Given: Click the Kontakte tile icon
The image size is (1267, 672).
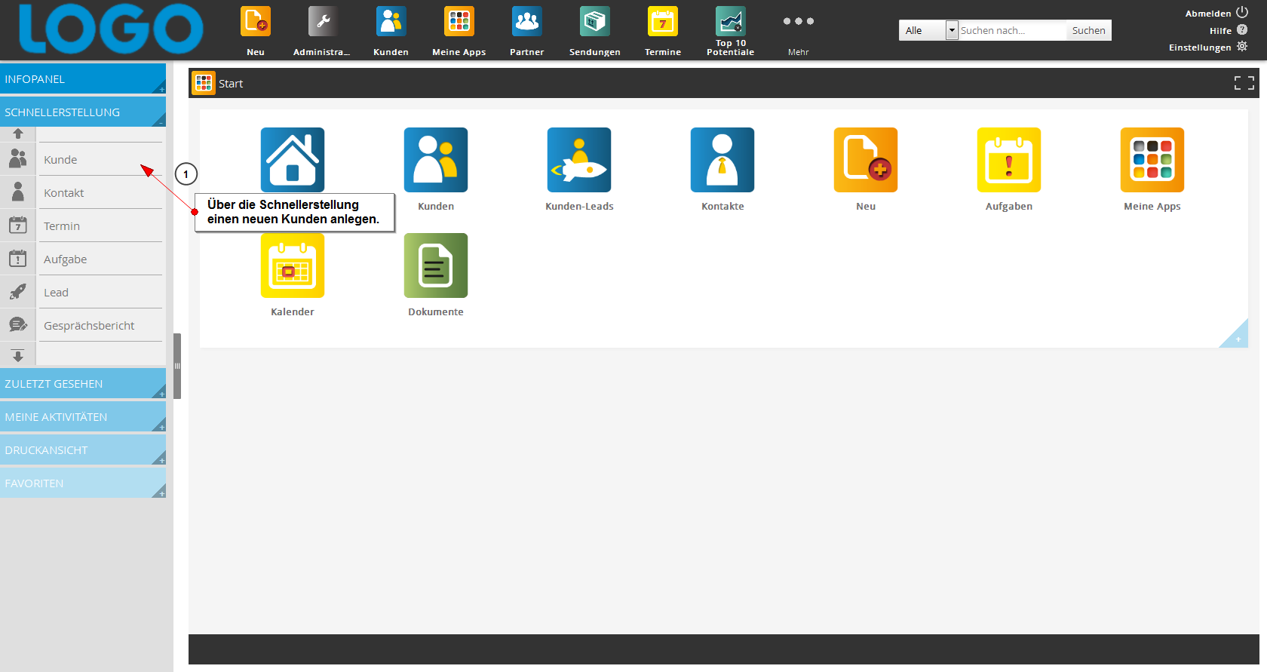Looking at the screenshot, I should coord(722,160).
